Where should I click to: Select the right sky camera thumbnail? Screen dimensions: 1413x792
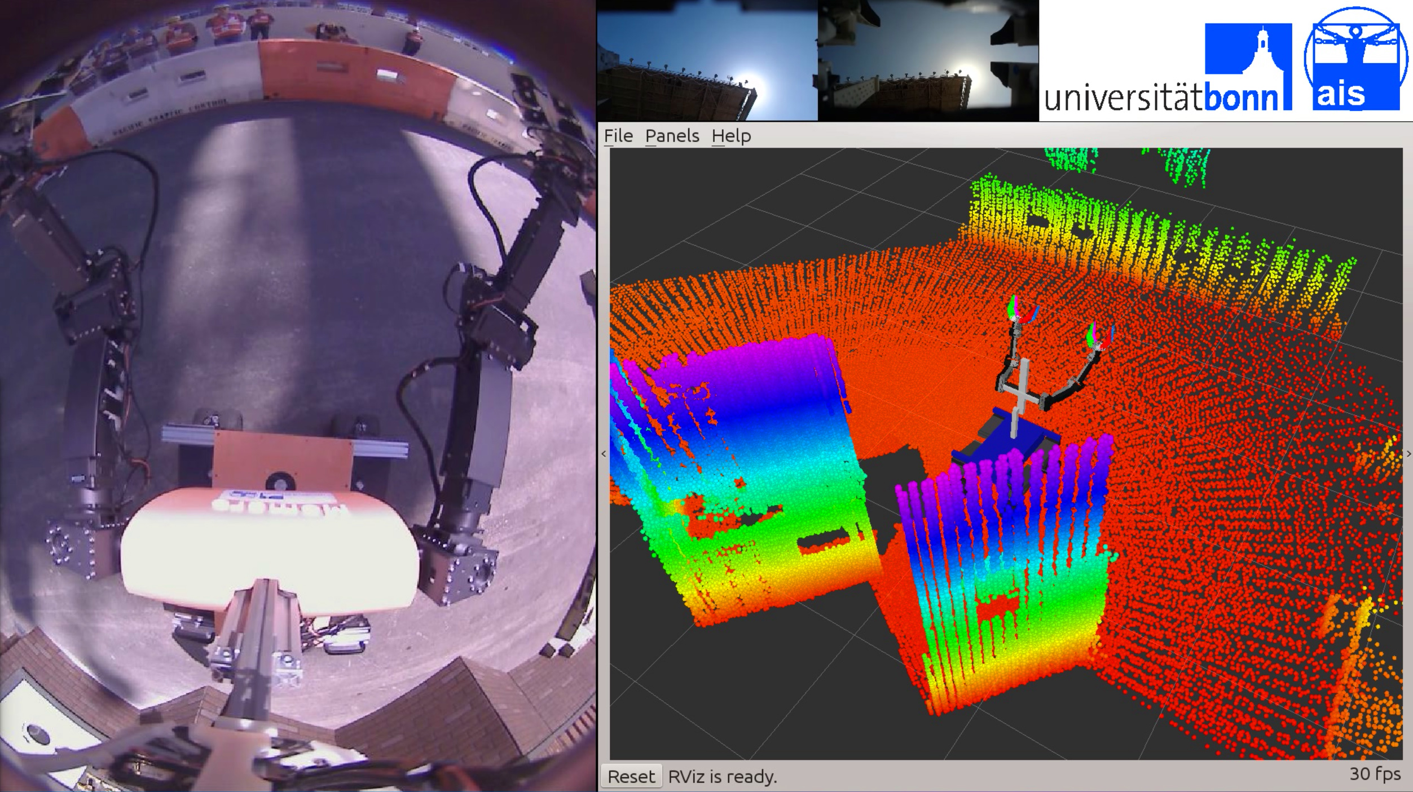click(928, 60)
